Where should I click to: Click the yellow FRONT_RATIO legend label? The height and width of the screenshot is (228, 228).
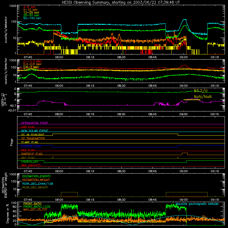click(32, 204)
